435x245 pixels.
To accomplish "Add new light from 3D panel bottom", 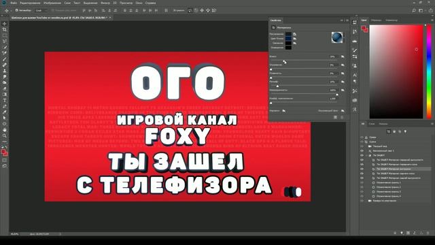I will (402, 233).
